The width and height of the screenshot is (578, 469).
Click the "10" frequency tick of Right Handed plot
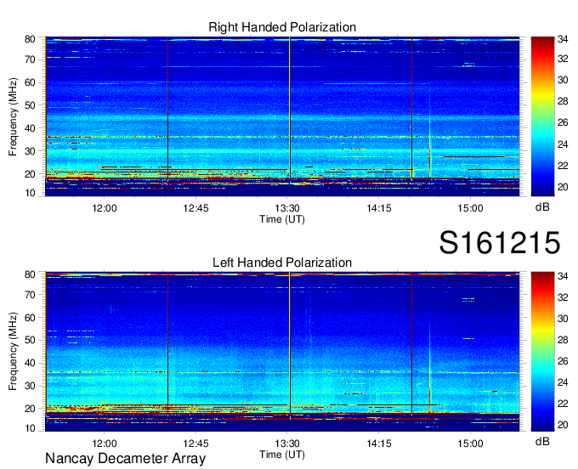coord(30,193)
